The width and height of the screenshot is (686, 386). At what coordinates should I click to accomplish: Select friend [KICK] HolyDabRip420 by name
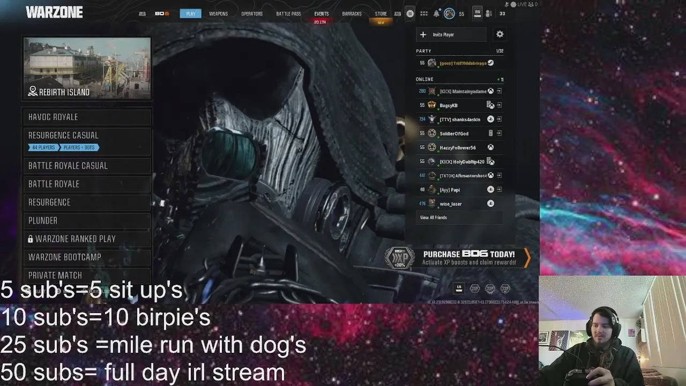pos(462,161)
